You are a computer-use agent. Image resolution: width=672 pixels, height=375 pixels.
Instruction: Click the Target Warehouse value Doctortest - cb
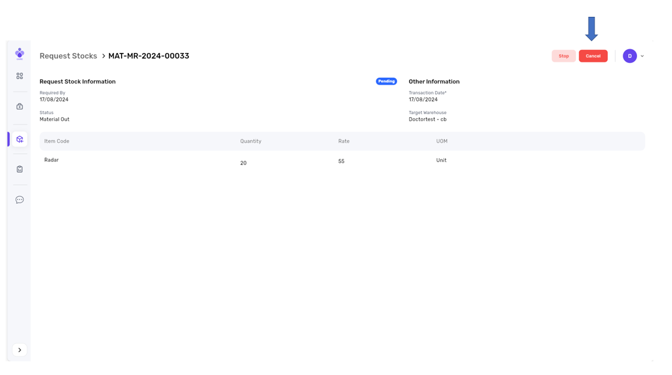427,120
